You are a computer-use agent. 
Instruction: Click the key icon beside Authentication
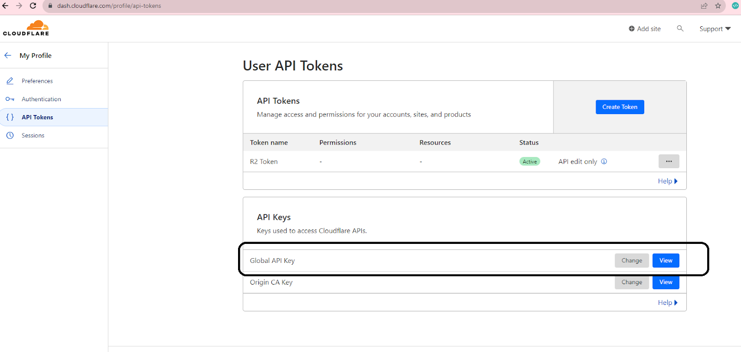pyautogui.click(x=10, y=99)
